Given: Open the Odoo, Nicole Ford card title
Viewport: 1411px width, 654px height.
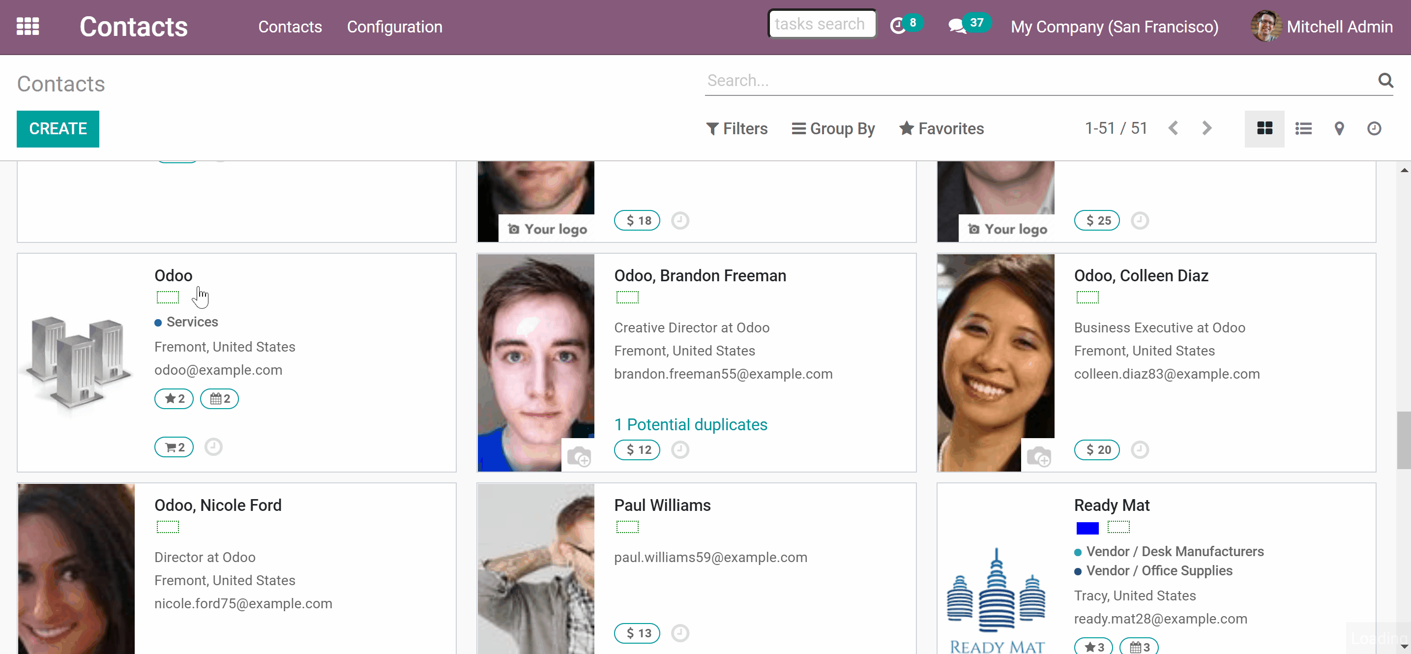Looking at the screenshot, I should [x=218, y=505].
